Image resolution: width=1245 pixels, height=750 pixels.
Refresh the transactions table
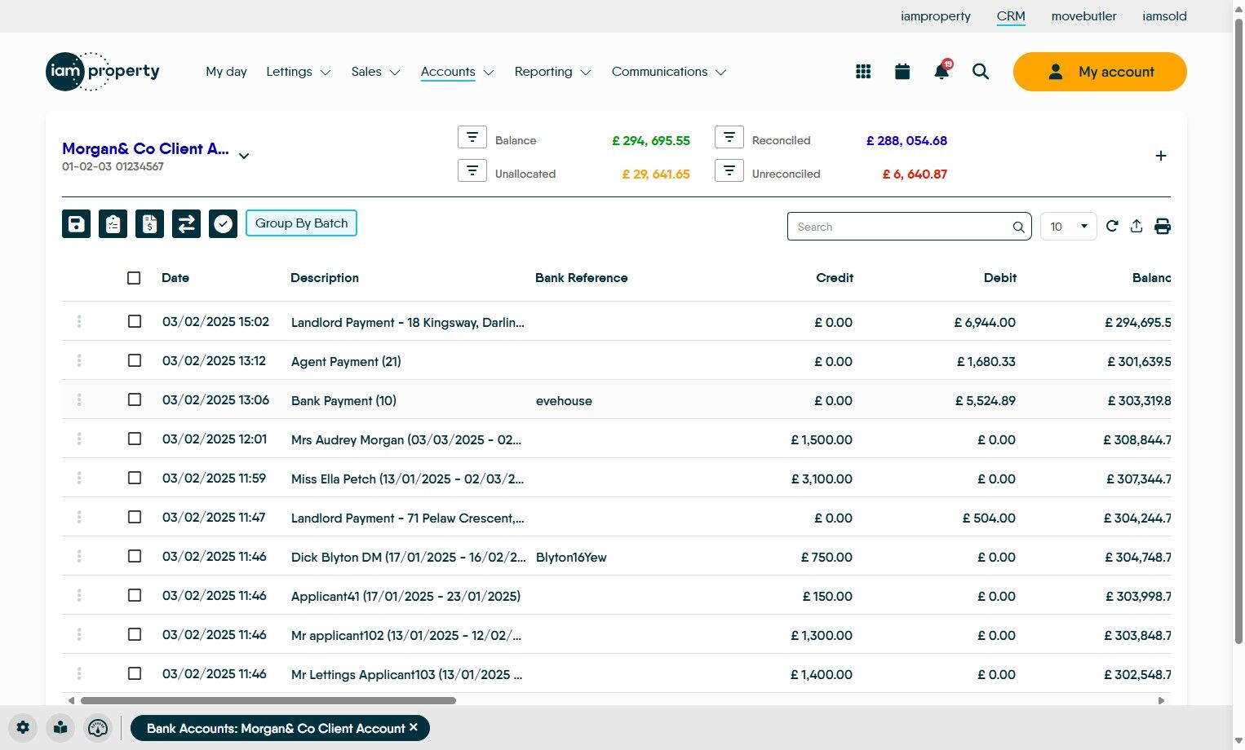[1112, 227]
